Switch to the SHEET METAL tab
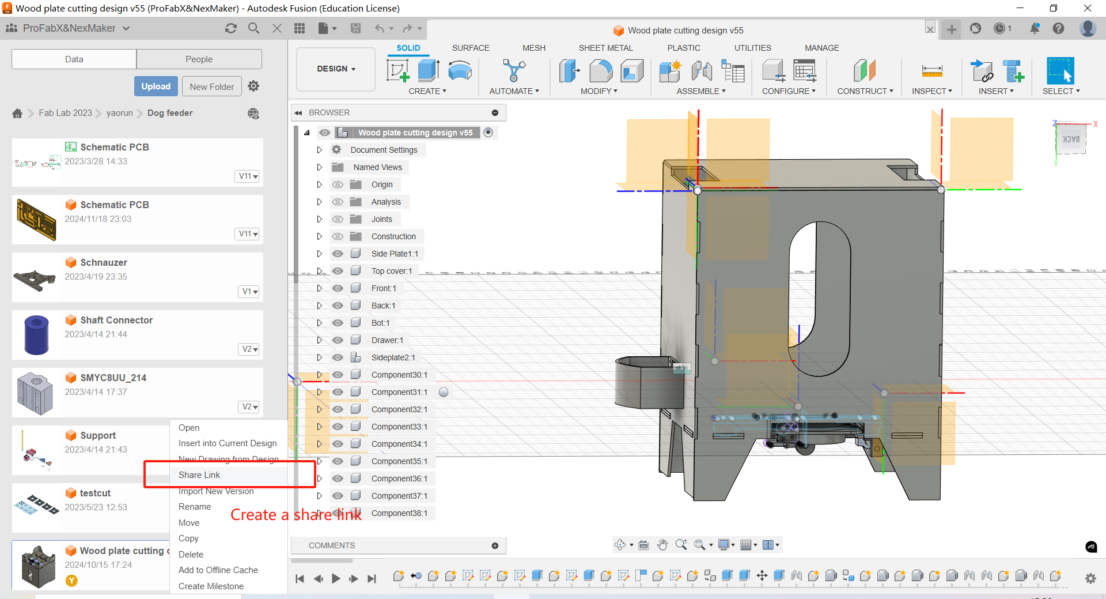1106x599 pixels. 605,48
